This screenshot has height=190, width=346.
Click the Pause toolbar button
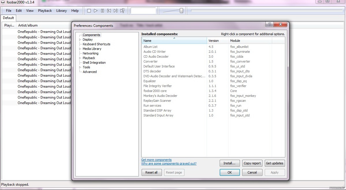click(102, 11)
